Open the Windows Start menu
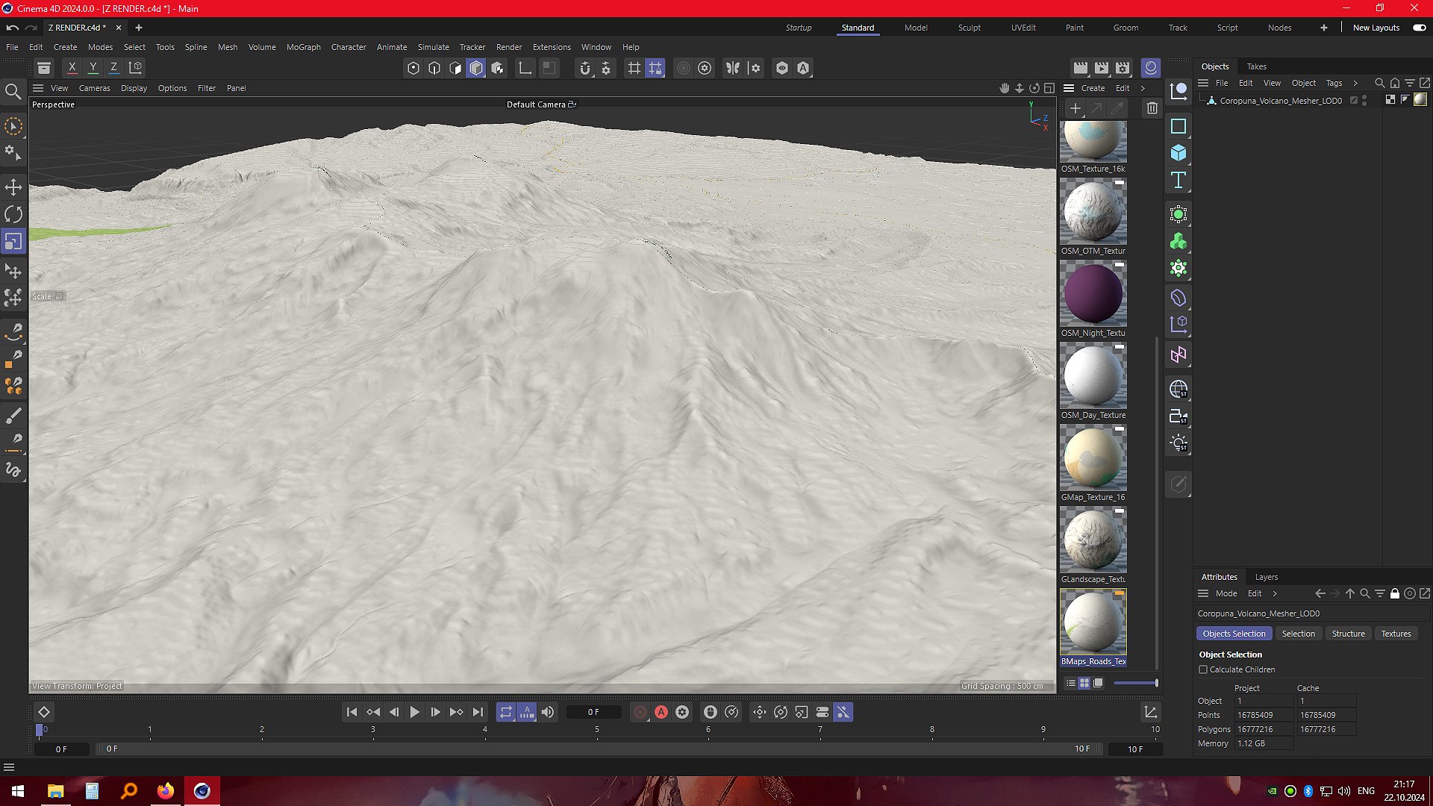 click(x=18, y=791)
